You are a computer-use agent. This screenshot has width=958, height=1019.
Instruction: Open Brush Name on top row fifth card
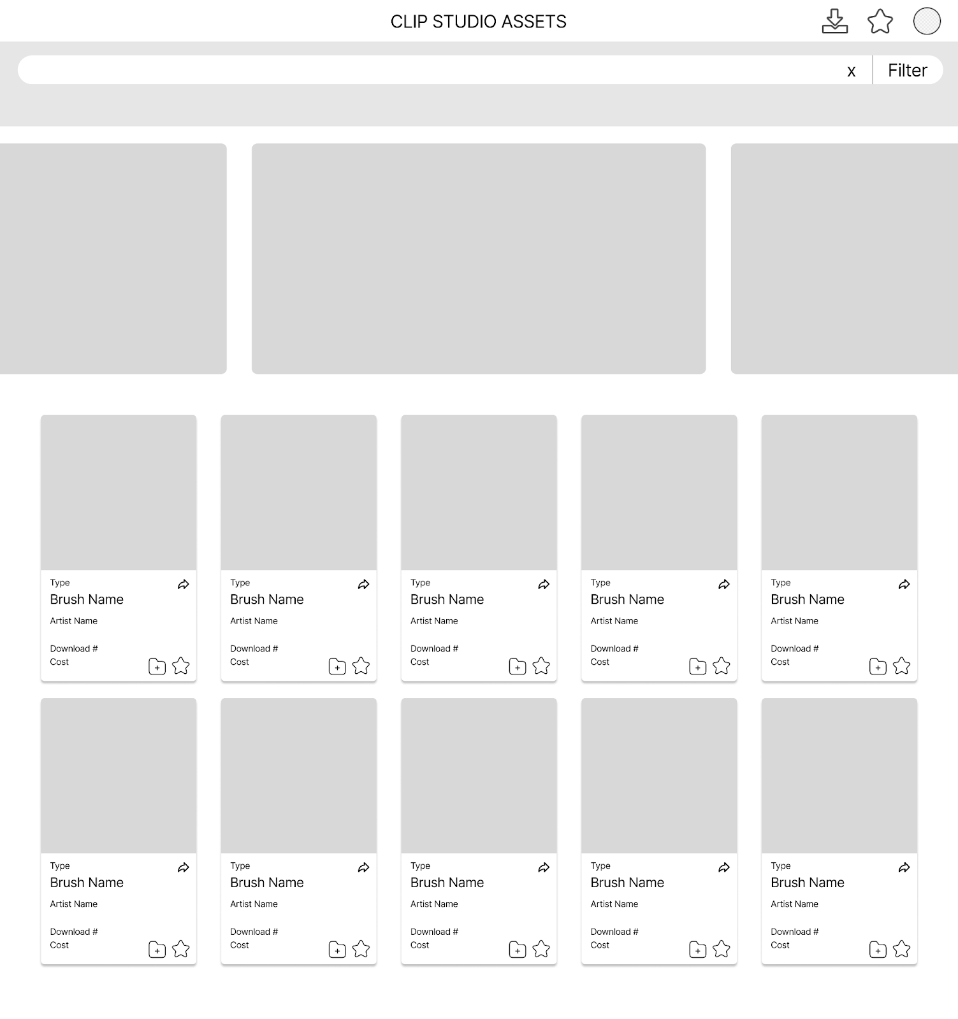point(808,599)
